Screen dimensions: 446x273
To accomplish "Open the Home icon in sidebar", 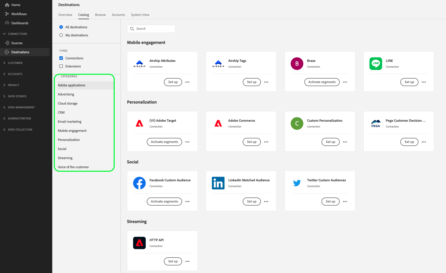I will click(x=7, y=5).
